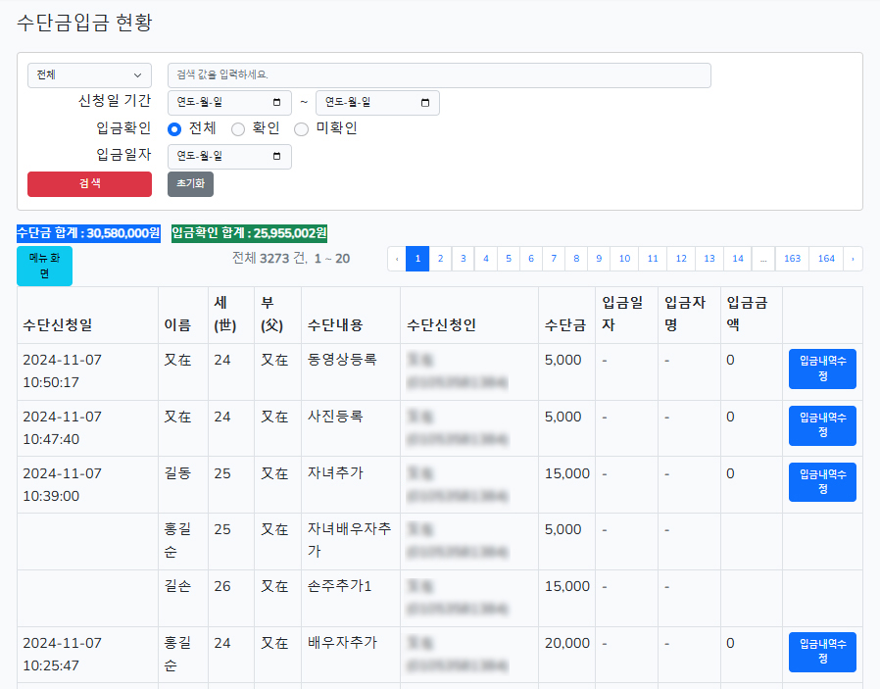Image resolution: width=880 pixels, height=689 pixels.
Task: Focus the search value text input
Action: click(439, 75)
